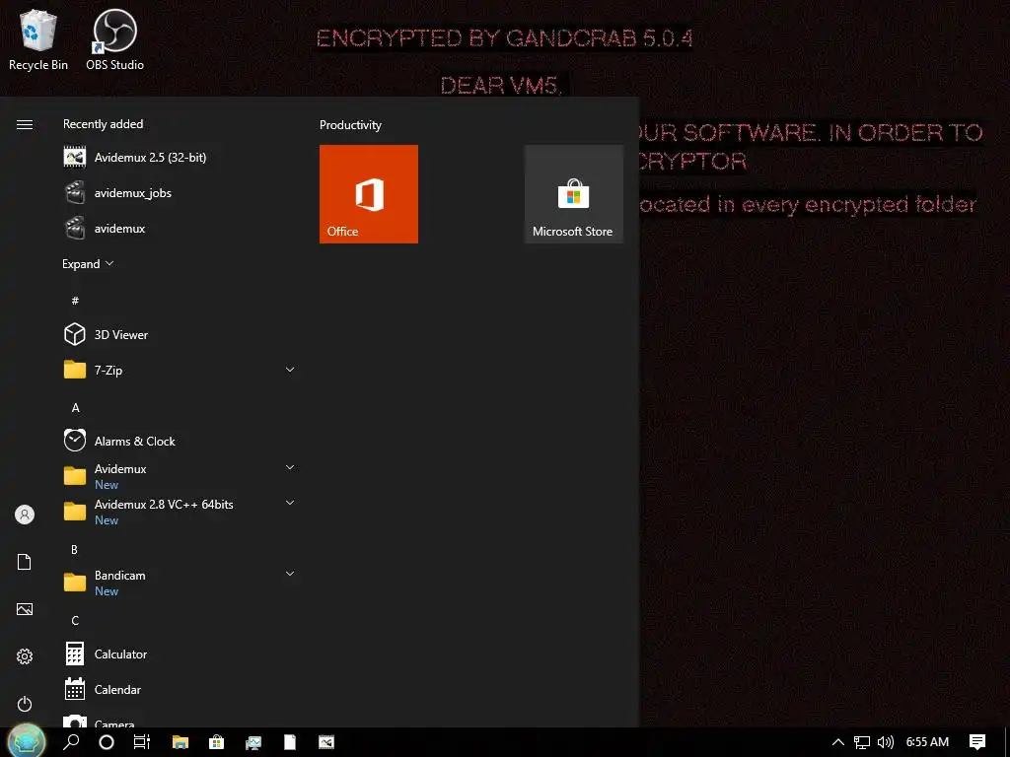This screenshot has height=757, width=1010.
Task: Open Pictures from Start sidebar
Action: [25, 609]
